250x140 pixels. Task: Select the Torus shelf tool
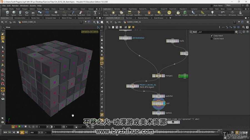27,13
